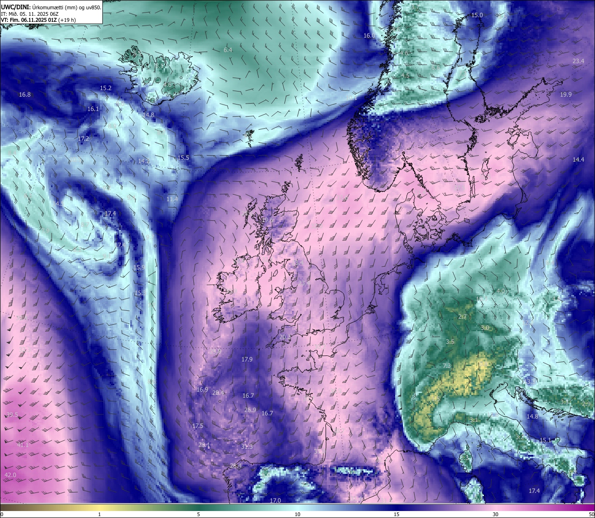Click the 42.0 value label

[10, 475]
